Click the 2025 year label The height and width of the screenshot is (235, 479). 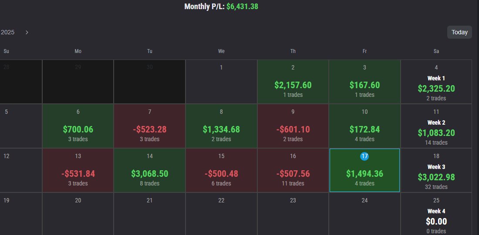8,32
